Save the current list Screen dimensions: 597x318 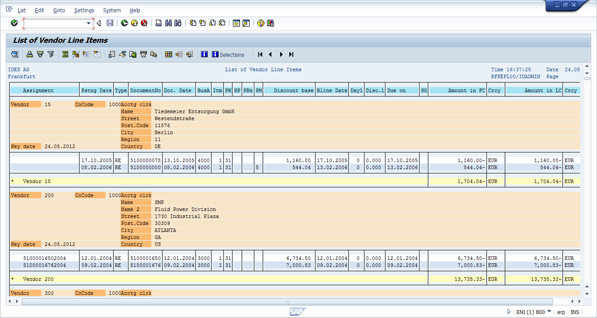click(110, 23)
